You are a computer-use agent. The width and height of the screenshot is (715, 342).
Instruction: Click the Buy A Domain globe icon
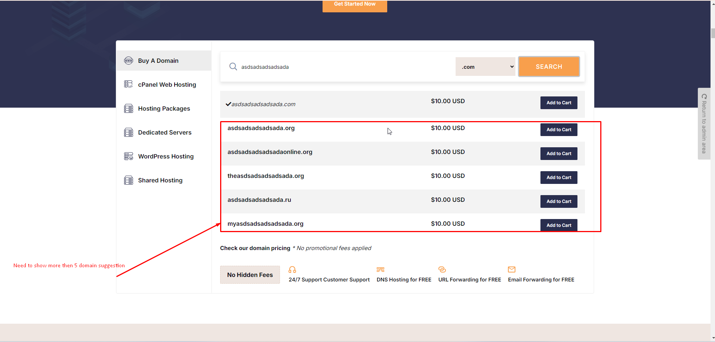[x=128, y=61]
